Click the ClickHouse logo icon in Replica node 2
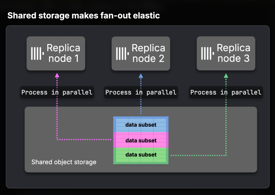Screen dimensions: 275x195 pos(123,53)
